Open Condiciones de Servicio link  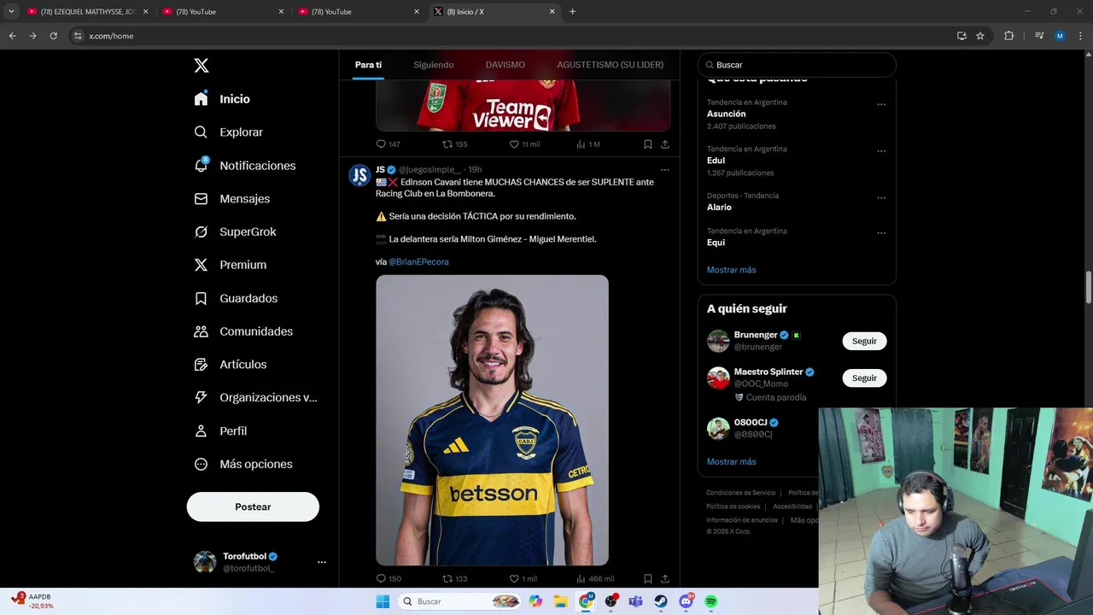pyautogui.click(x=740, y=493)
